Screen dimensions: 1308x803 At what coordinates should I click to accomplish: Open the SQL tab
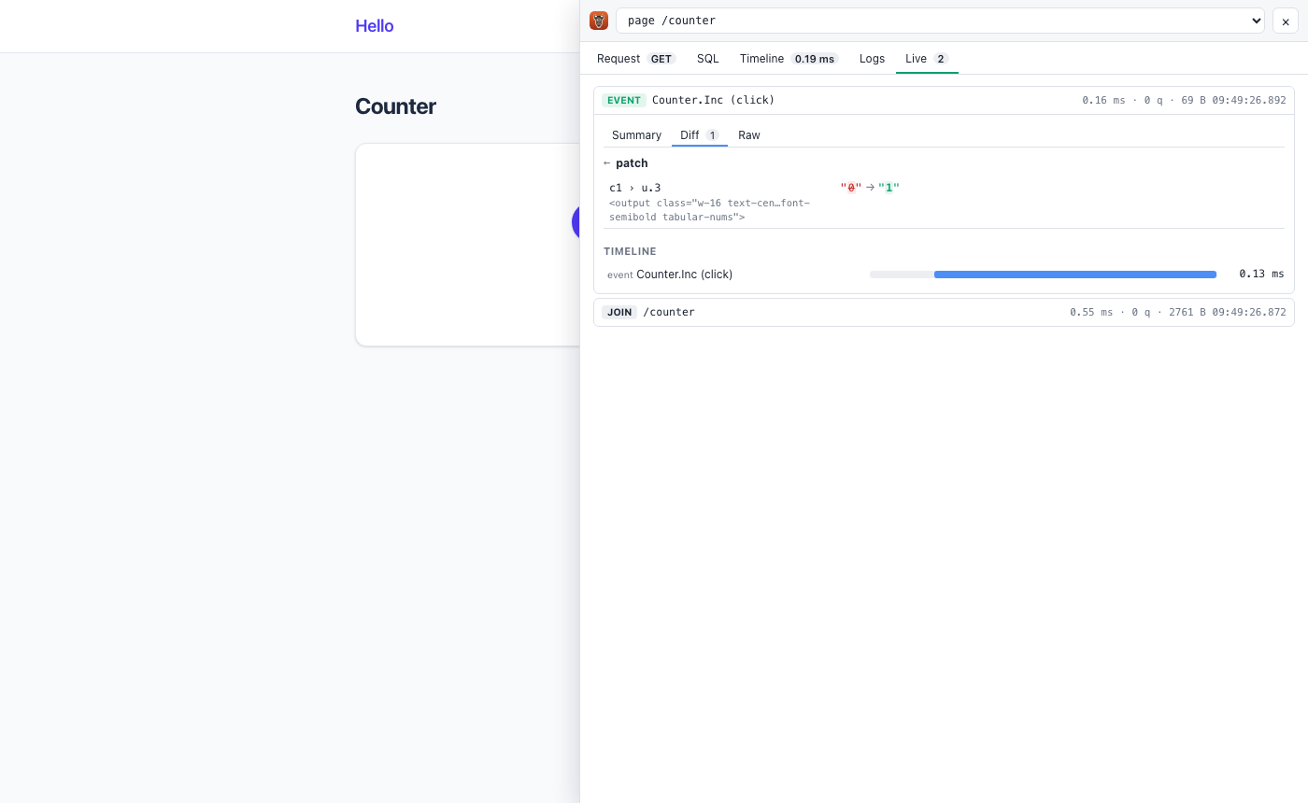(x=708, y=59)
